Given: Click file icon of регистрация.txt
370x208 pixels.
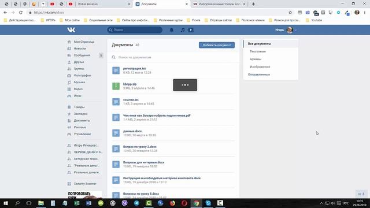Looking at the screenshot, I should [x=116, y=70].
